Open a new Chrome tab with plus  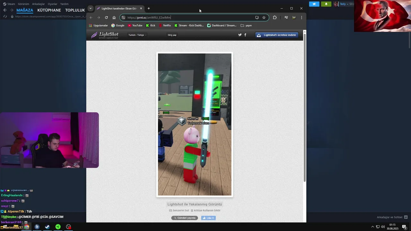[x=149, y=8]
